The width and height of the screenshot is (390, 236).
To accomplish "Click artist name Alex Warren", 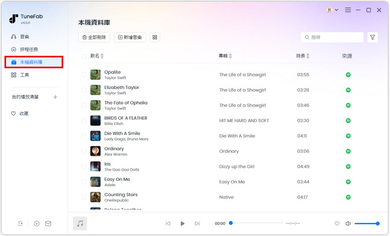I will pyautogui.click(x=116, y=154).
